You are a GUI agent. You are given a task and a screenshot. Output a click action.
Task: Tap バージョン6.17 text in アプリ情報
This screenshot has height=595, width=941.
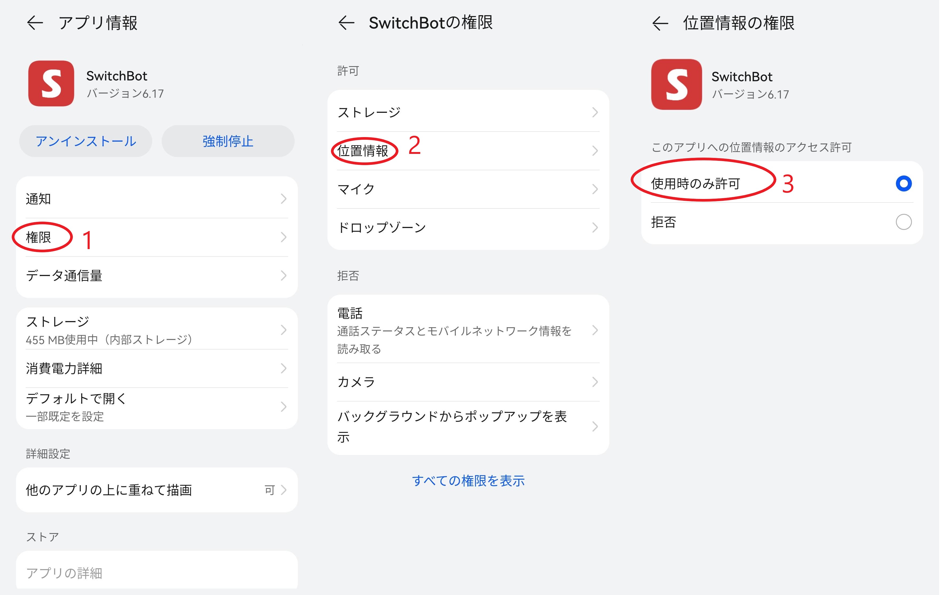pos(125,94)
